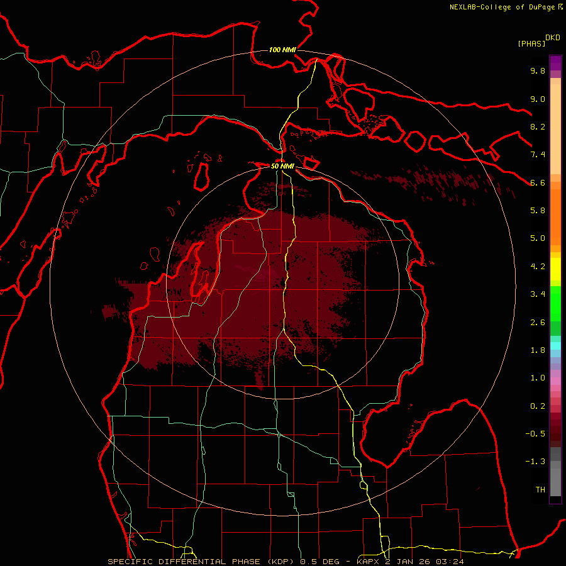
Task: Pick the cyan band on the color scale
Action: 555,346
